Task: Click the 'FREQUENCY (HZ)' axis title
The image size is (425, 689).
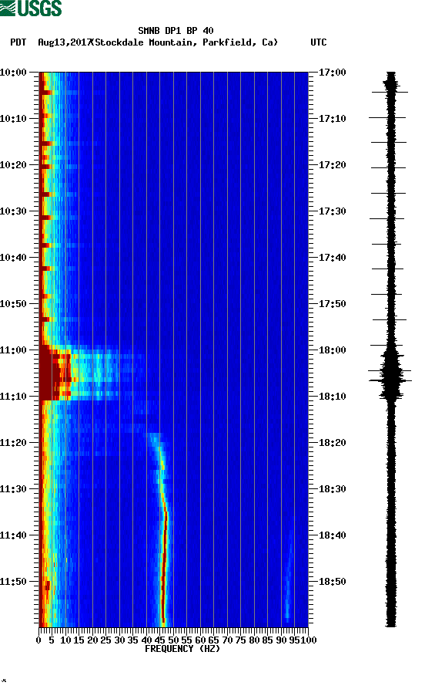Action: pyautogui.click(x=182, y=649)
